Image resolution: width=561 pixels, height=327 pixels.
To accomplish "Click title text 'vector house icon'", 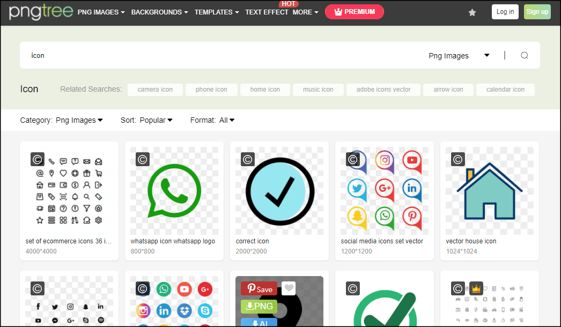I will pyautogui.click(x=471, y=241).
